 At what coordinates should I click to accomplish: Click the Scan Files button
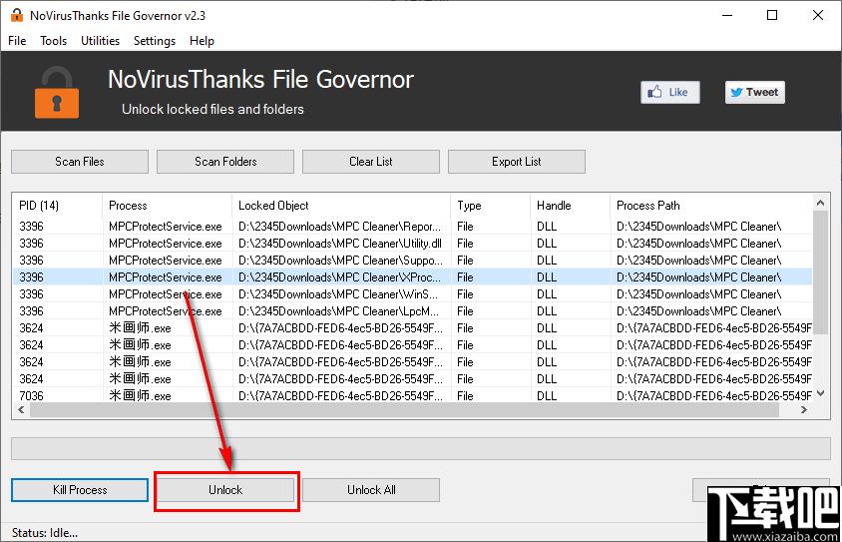[x=80, y=162]
